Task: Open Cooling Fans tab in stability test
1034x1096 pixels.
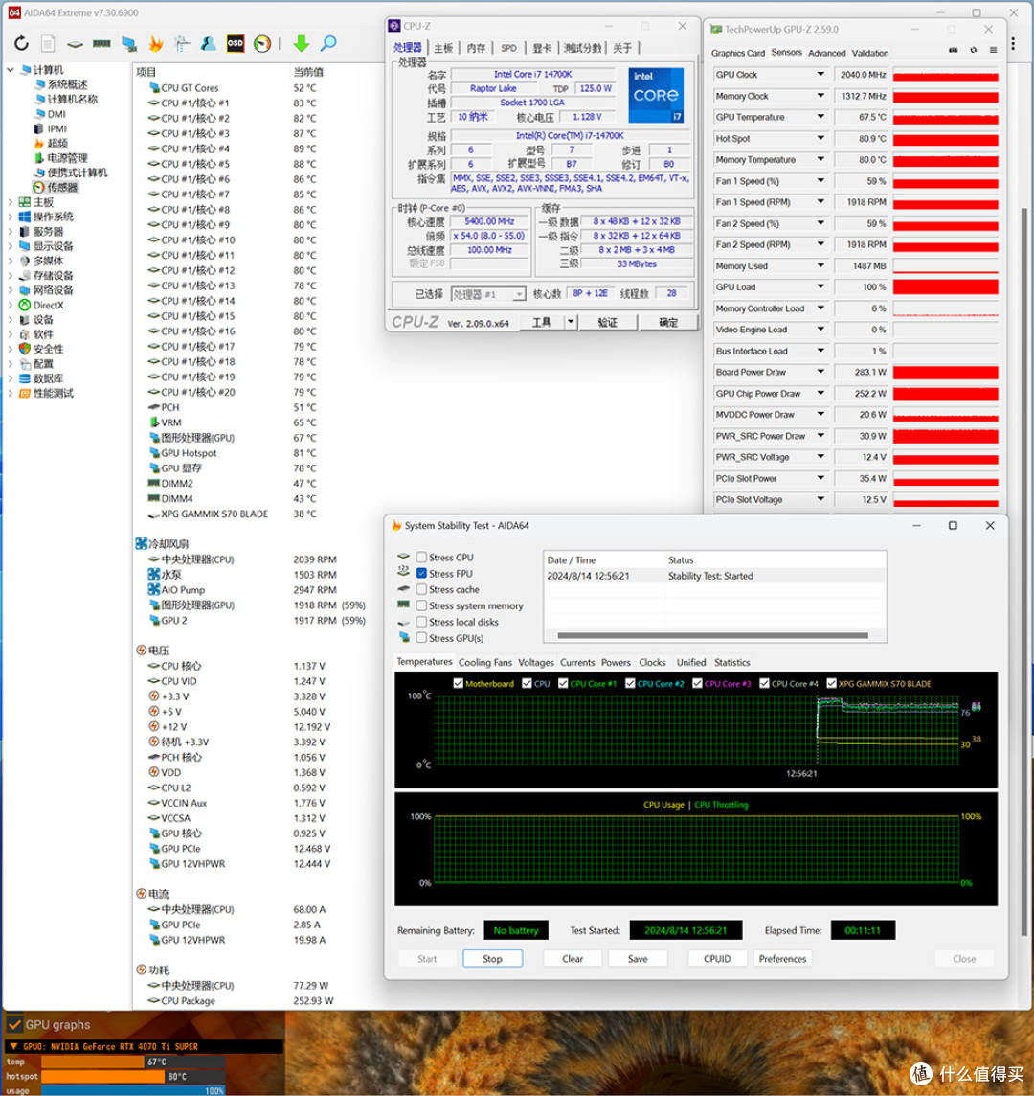Action: [484, 662]
